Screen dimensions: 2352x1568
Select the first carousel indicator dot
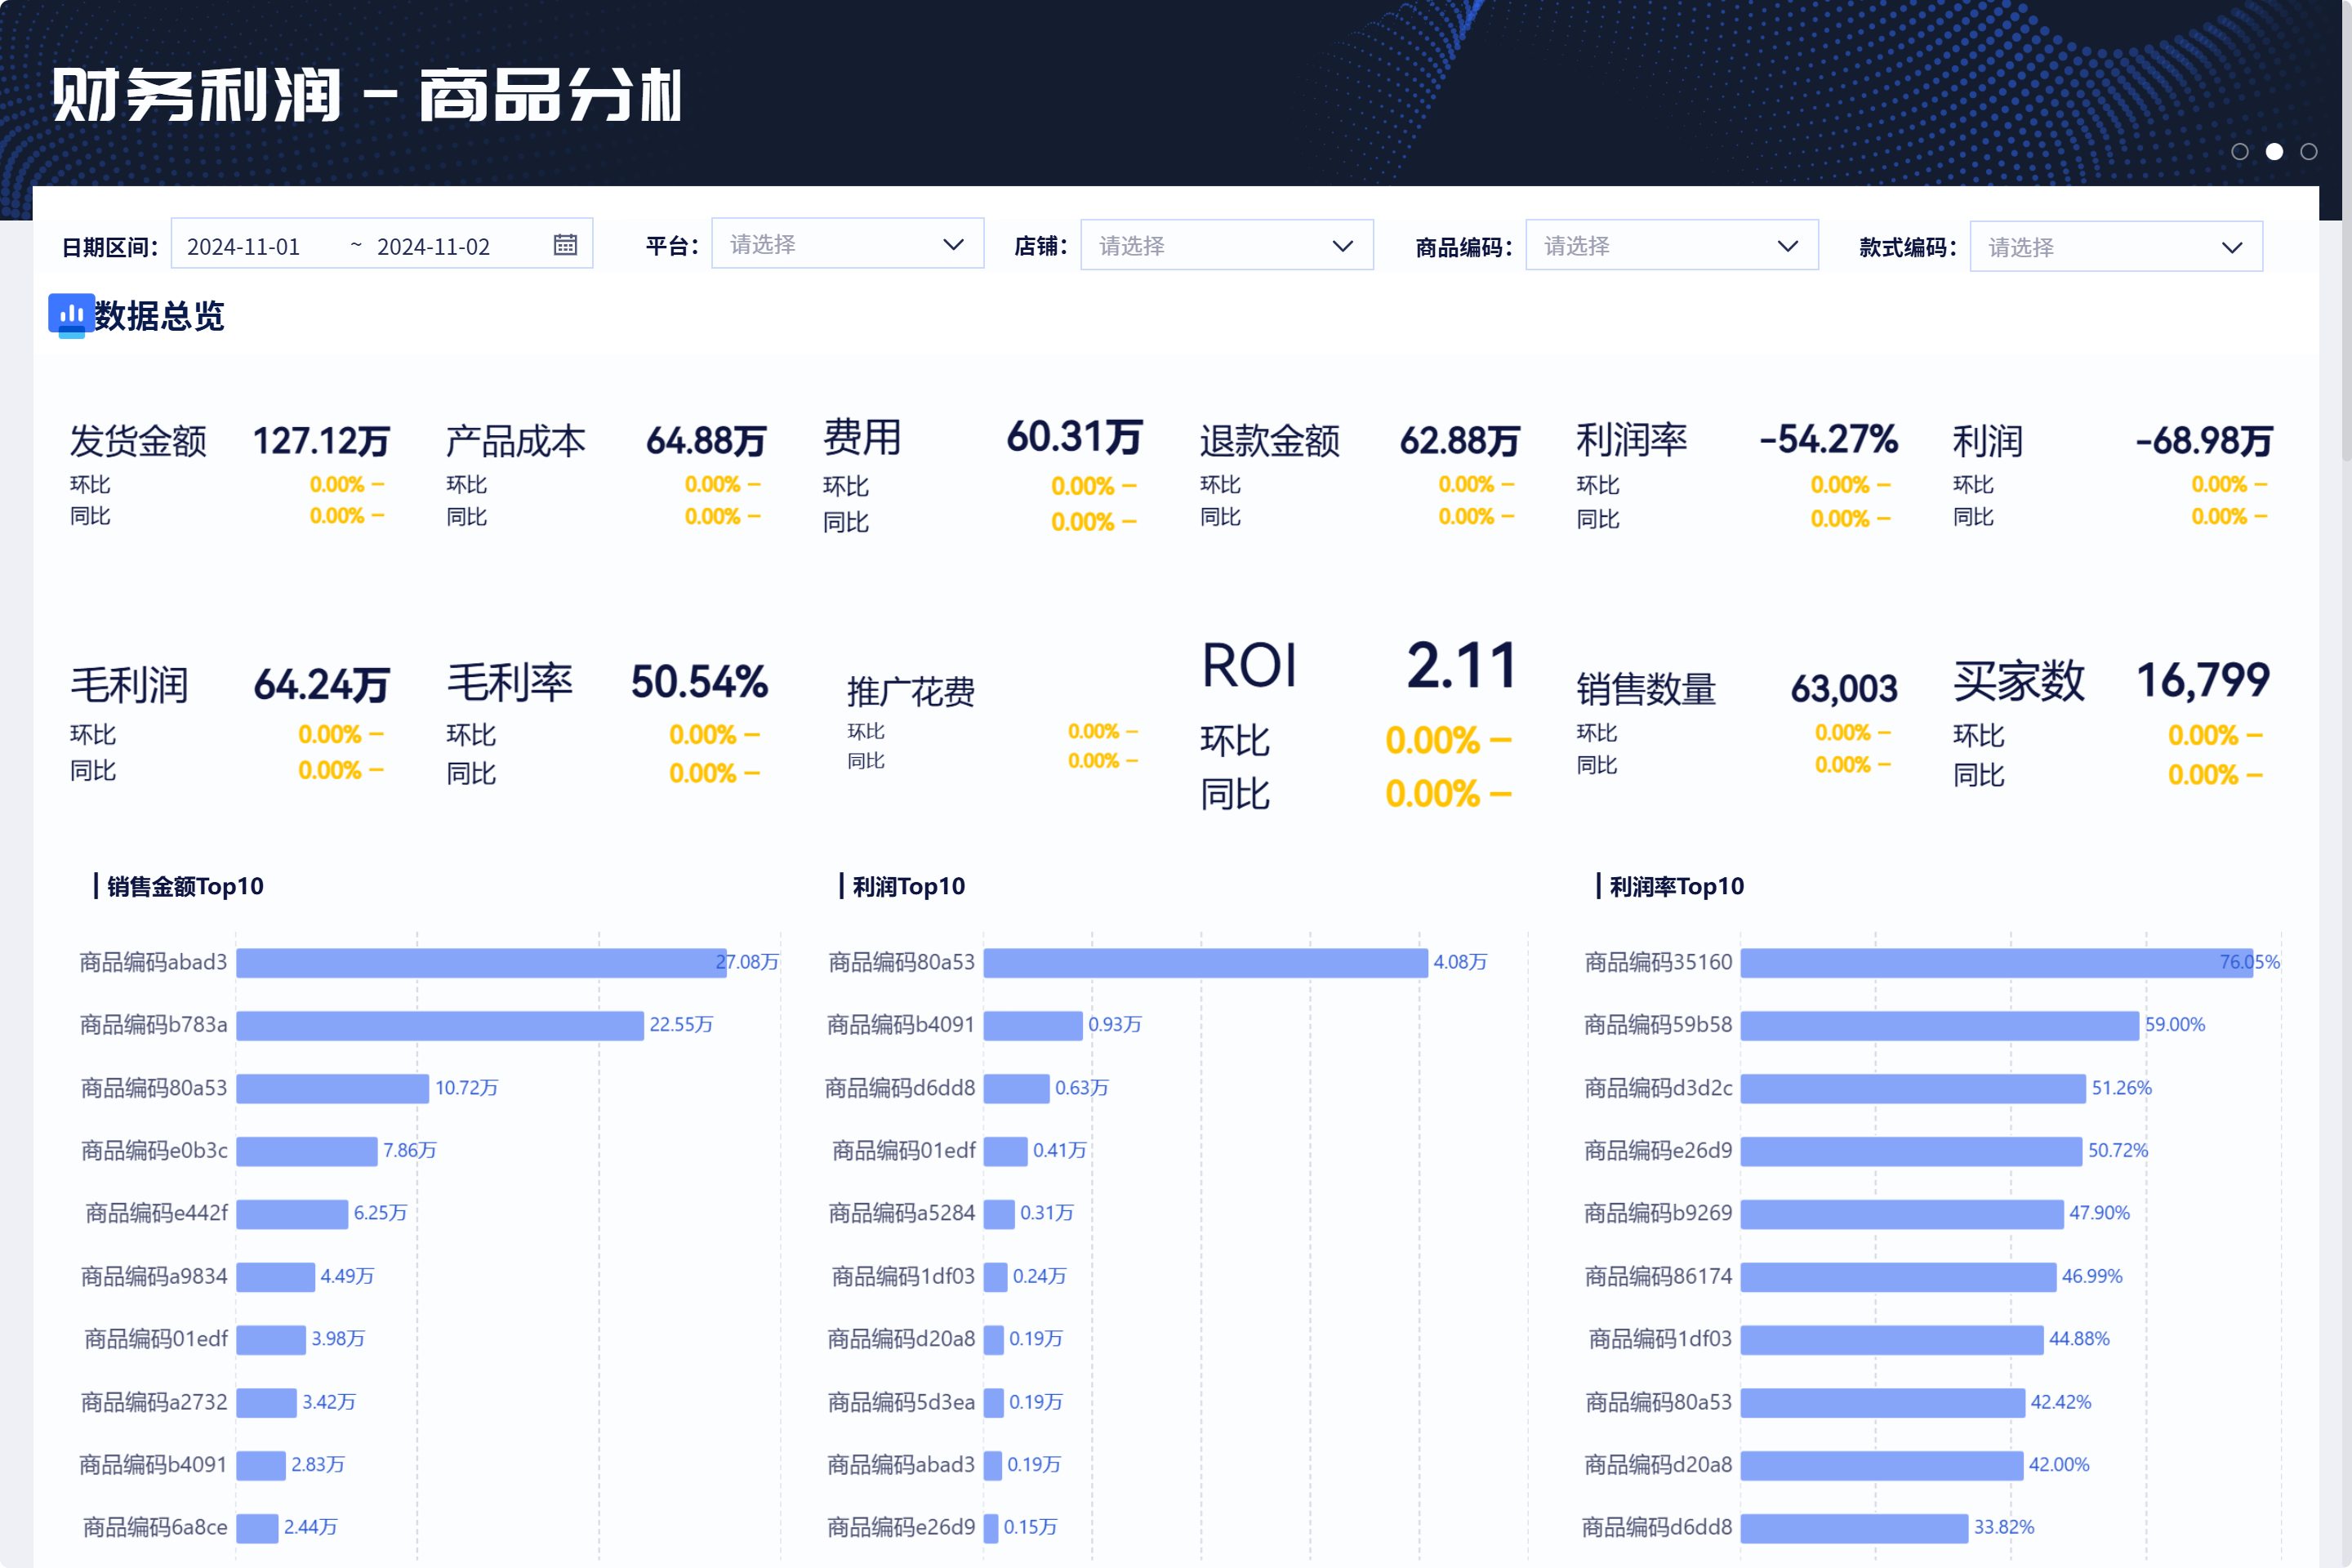[x=2240, y=152]
